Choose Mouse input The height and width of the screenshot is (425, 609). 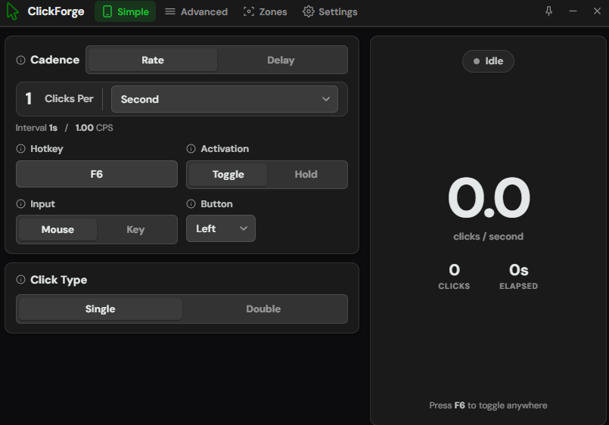click(x=57, y=229)
